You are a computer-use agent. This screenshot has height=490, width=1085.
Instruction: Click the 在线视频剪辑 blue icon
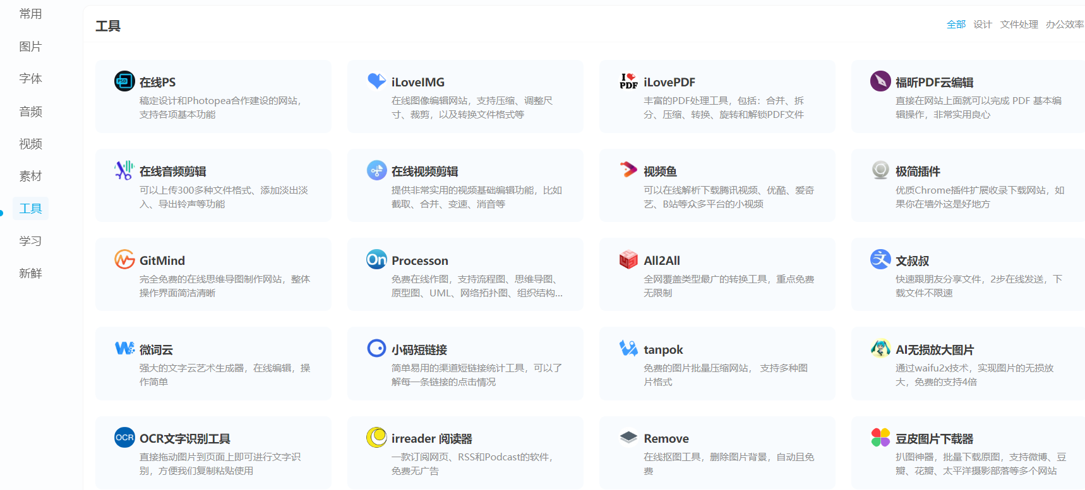376,170
